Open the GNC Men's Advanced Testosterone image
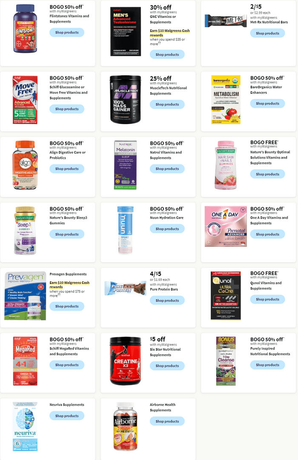The image size is (298, 460). [x=126, y=32]
